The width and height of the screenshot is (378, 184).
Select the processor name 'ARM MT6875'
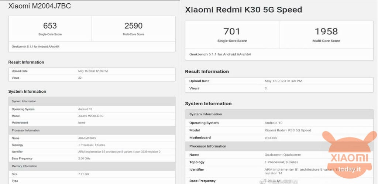(87, 138)
